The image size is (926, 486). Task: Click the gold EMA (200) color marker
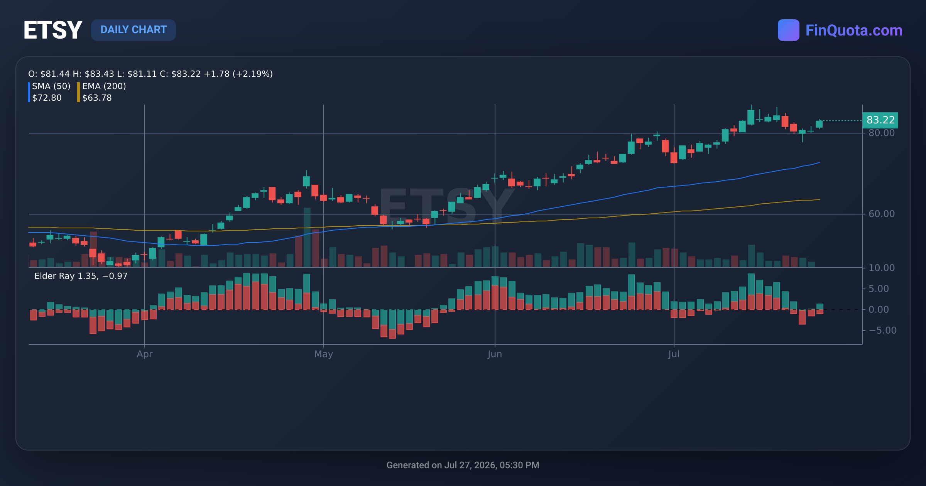(x=78, y=92)
